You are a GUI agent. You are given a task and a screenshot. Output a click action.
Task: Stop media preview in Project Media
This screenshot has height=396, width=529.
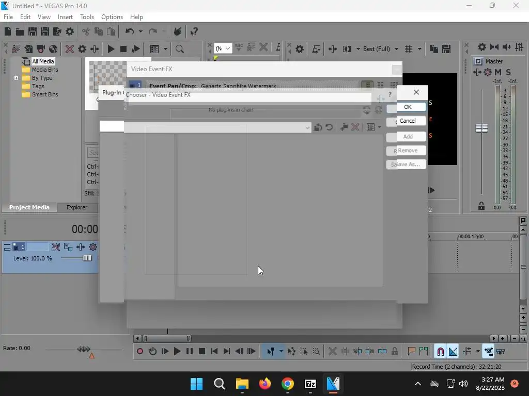123,49
